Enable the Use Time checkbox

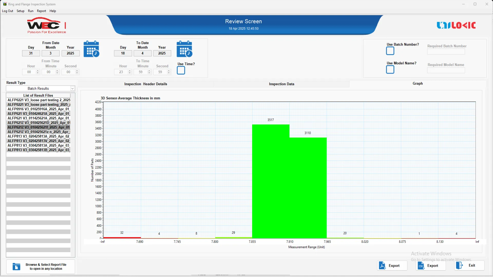(x=181, y=70)
